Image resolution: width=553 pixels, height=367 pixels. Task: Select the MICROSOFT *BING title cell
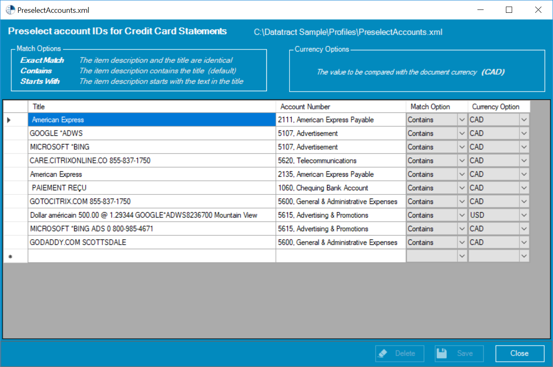(152, 147)
